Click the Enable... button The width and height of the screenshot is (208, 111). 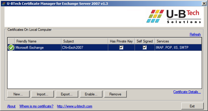click(91, 94)
